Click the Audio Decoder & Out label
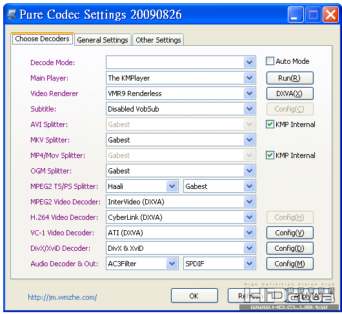342x314 pixels. click(x=64, y=264)
